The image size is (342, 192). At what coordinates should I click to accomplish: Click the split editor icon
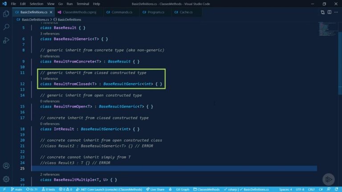[329, 12]
